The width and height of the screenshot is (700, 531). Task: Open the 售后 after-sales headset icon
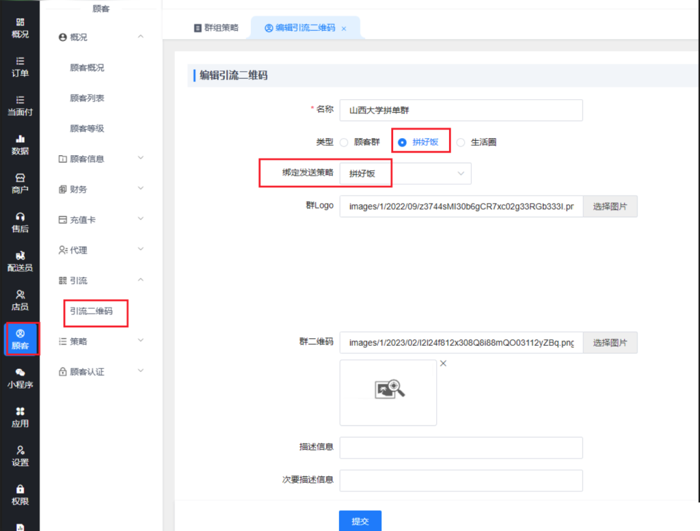pos(20,222)
